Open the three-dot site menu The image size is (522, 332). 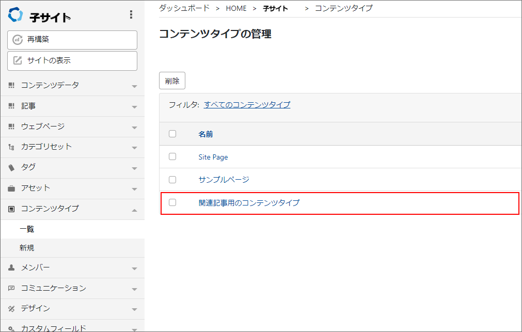[131, 14]
